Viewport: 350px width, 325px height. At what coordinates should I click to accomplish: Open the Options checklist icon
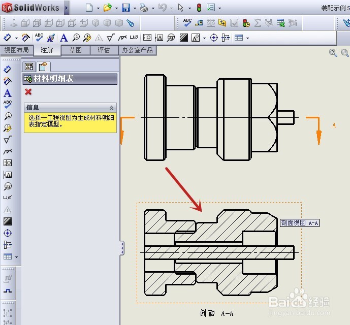coord(211,8)
